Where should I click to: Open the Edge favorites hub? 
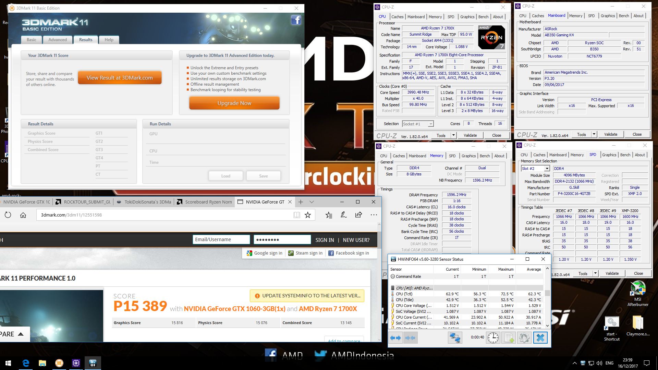click(329, 215)
